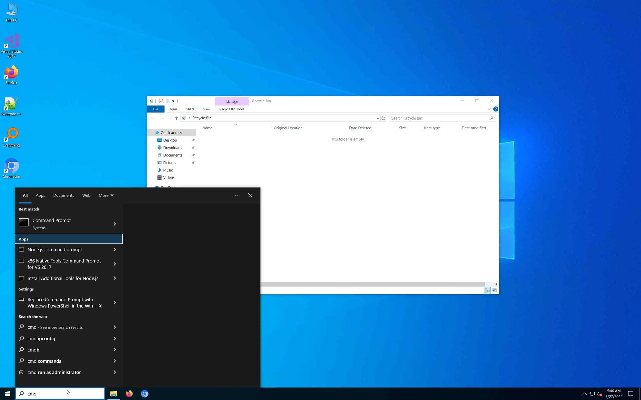Expand Node.js command prompt result arrow
This screenshot has width=641, height=400.
(x=115, y=249)
